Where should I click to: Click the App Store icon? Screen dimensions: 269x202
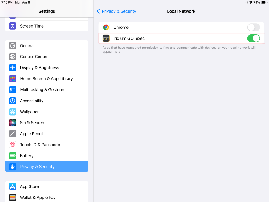[x=13, y=186]
